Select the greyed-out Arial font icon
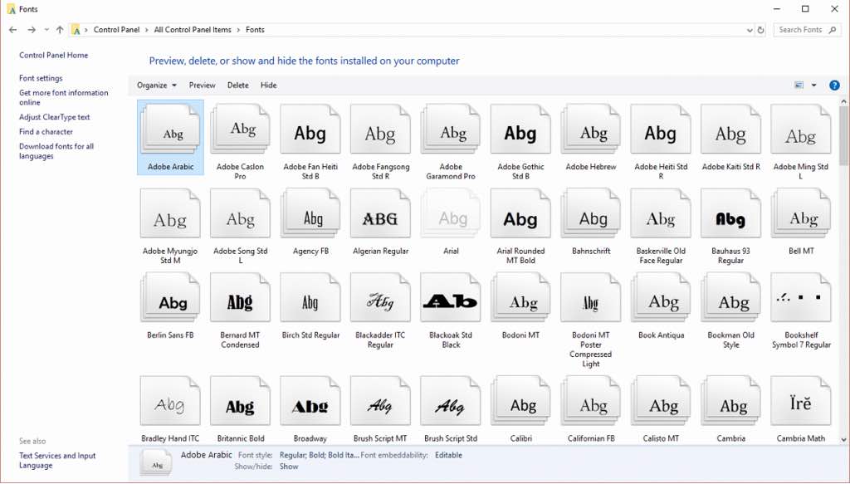Screen dimensions: 850x484 point(451,213)
